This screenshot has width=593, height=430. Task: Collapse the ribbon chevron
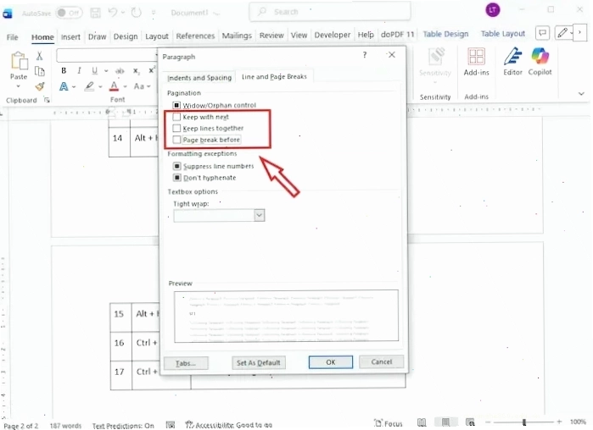(x=581, y=94)
